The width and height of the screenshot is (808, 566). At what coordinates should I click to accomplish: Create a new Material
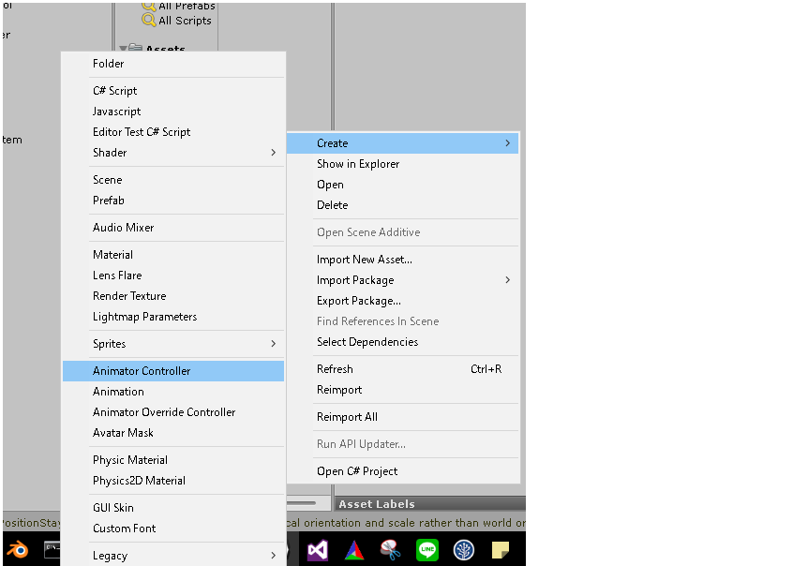[x=173, y=255]
